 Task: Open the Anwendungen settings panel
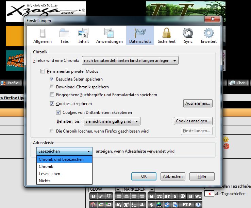pyautogui.click(x=109, y=36)
